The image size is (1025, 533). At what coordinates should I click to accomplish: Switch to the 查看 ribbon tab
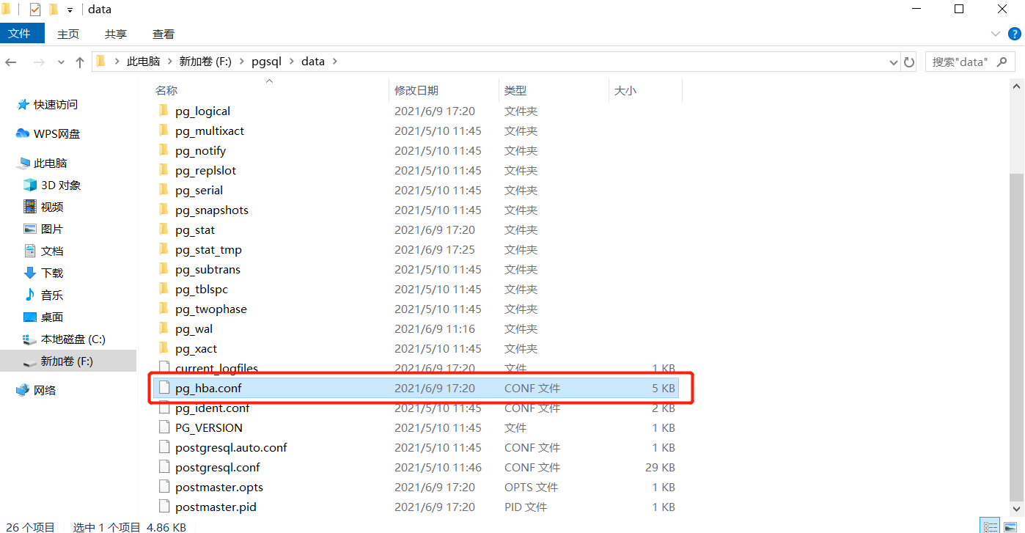point(164,34)
